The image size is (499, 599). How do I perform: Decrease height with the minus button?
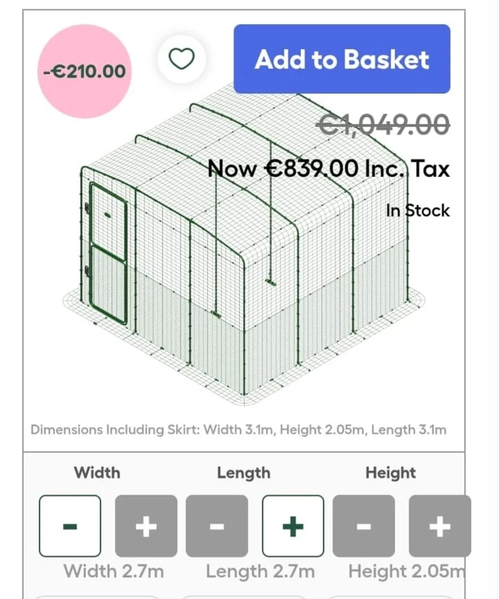coord(364,526)
